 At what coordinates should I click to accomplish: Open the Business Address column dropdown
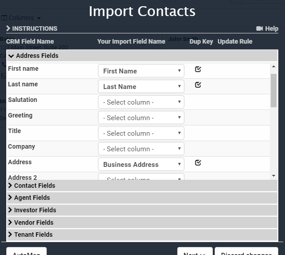click(x=141, y=164)
